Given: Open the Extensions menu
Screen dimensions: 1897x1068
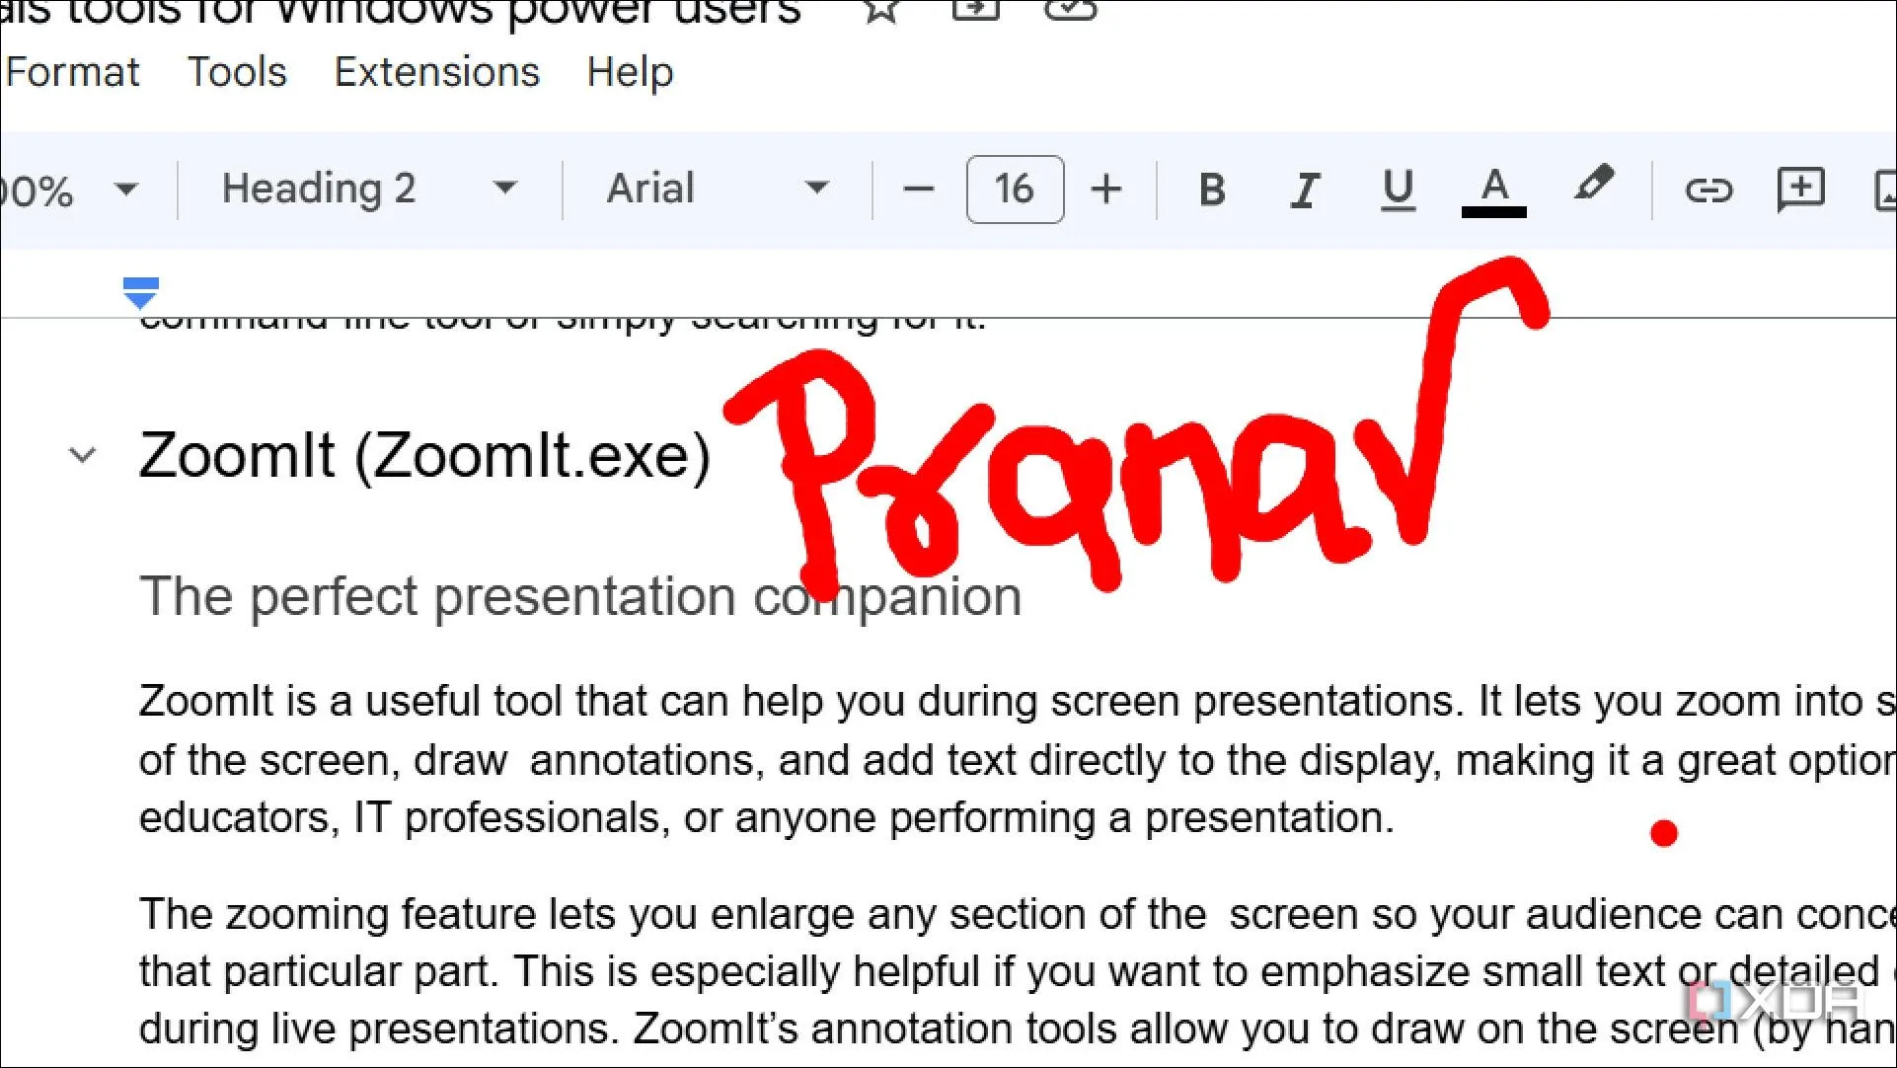Looking at the screenshot, I should coord(436,72).
